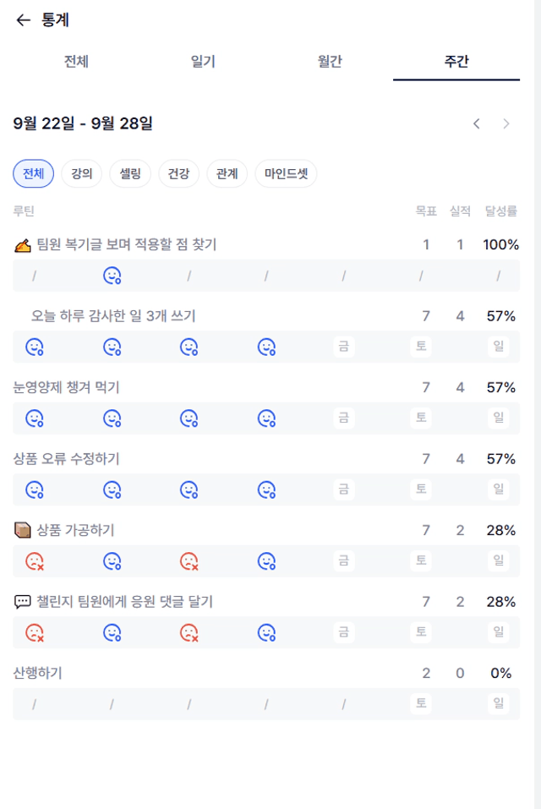Click blue smiley in 팀원 복기글 routine row

point(112,276)
